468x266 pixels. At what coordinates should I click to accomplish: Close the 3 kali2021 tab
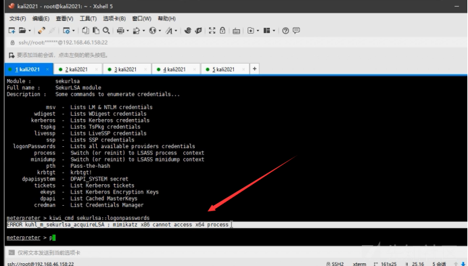pos(145,69)
